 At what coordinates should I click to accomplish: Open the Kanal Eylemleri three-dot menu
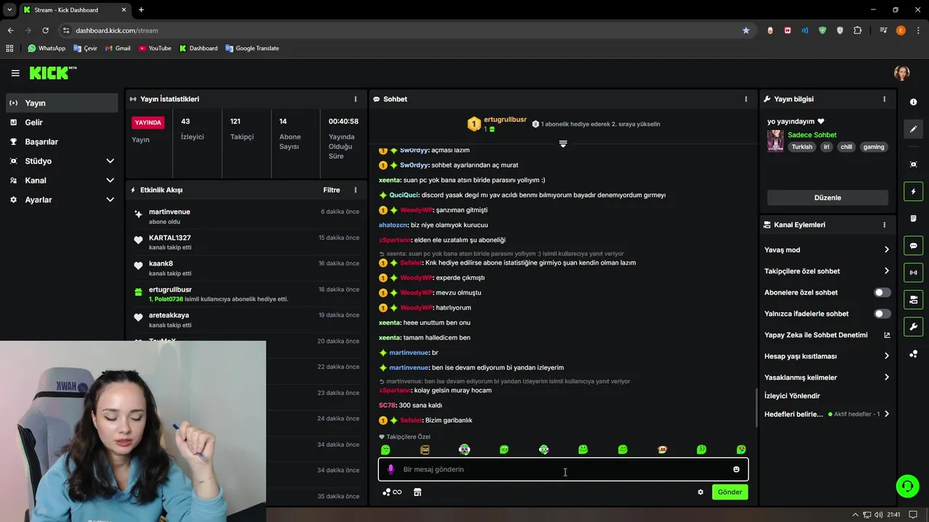884,225
